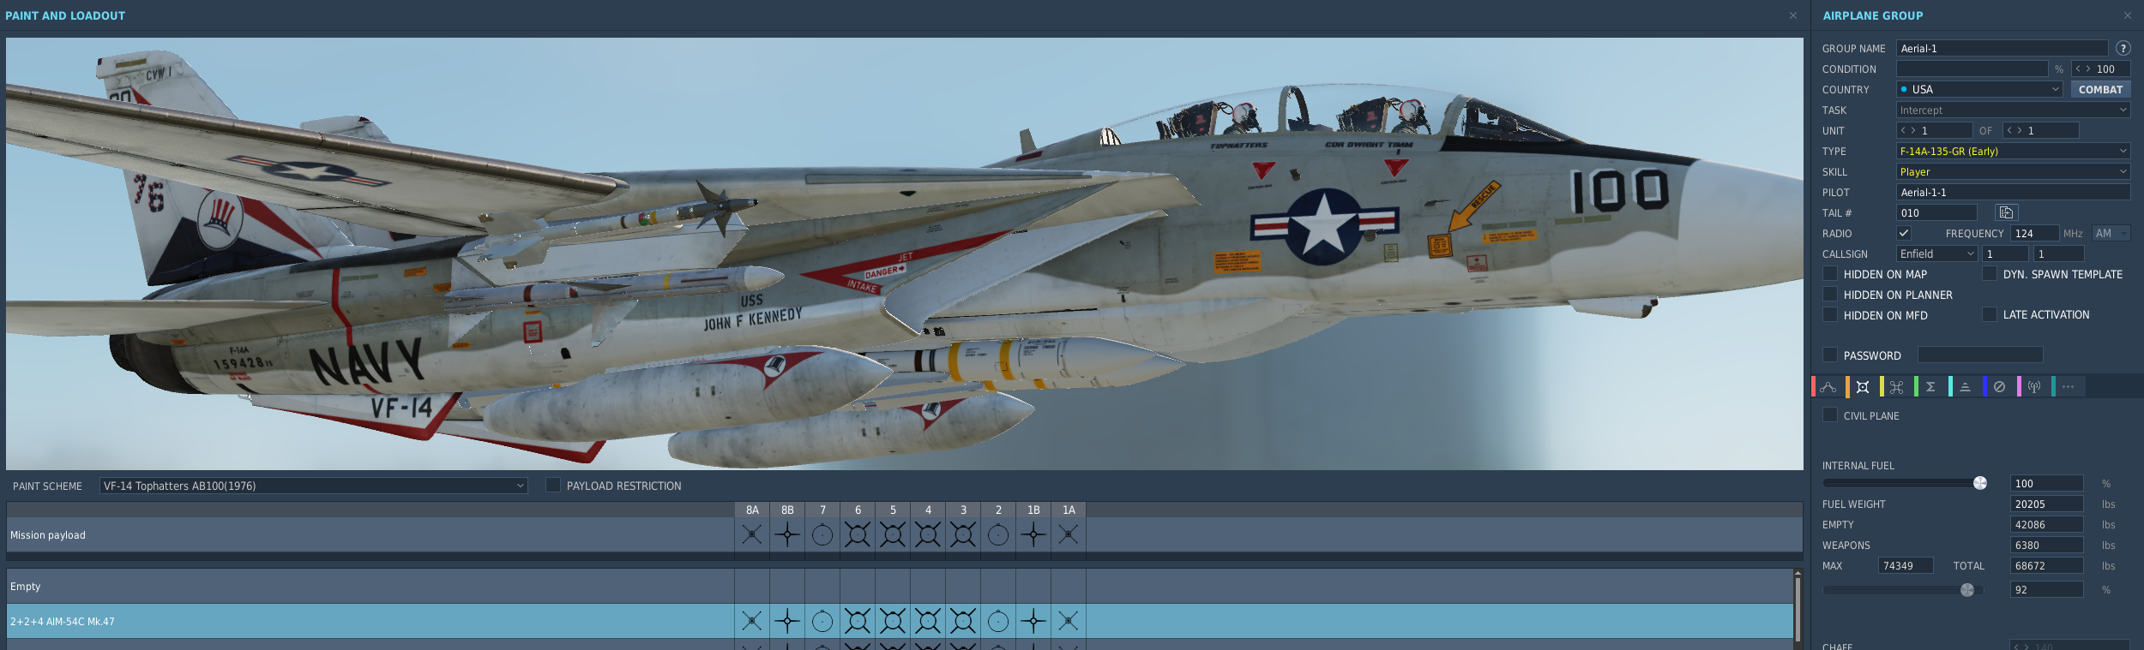
Task: Tick the Hidden on MFD checkbox
Action: [1830, 315]
